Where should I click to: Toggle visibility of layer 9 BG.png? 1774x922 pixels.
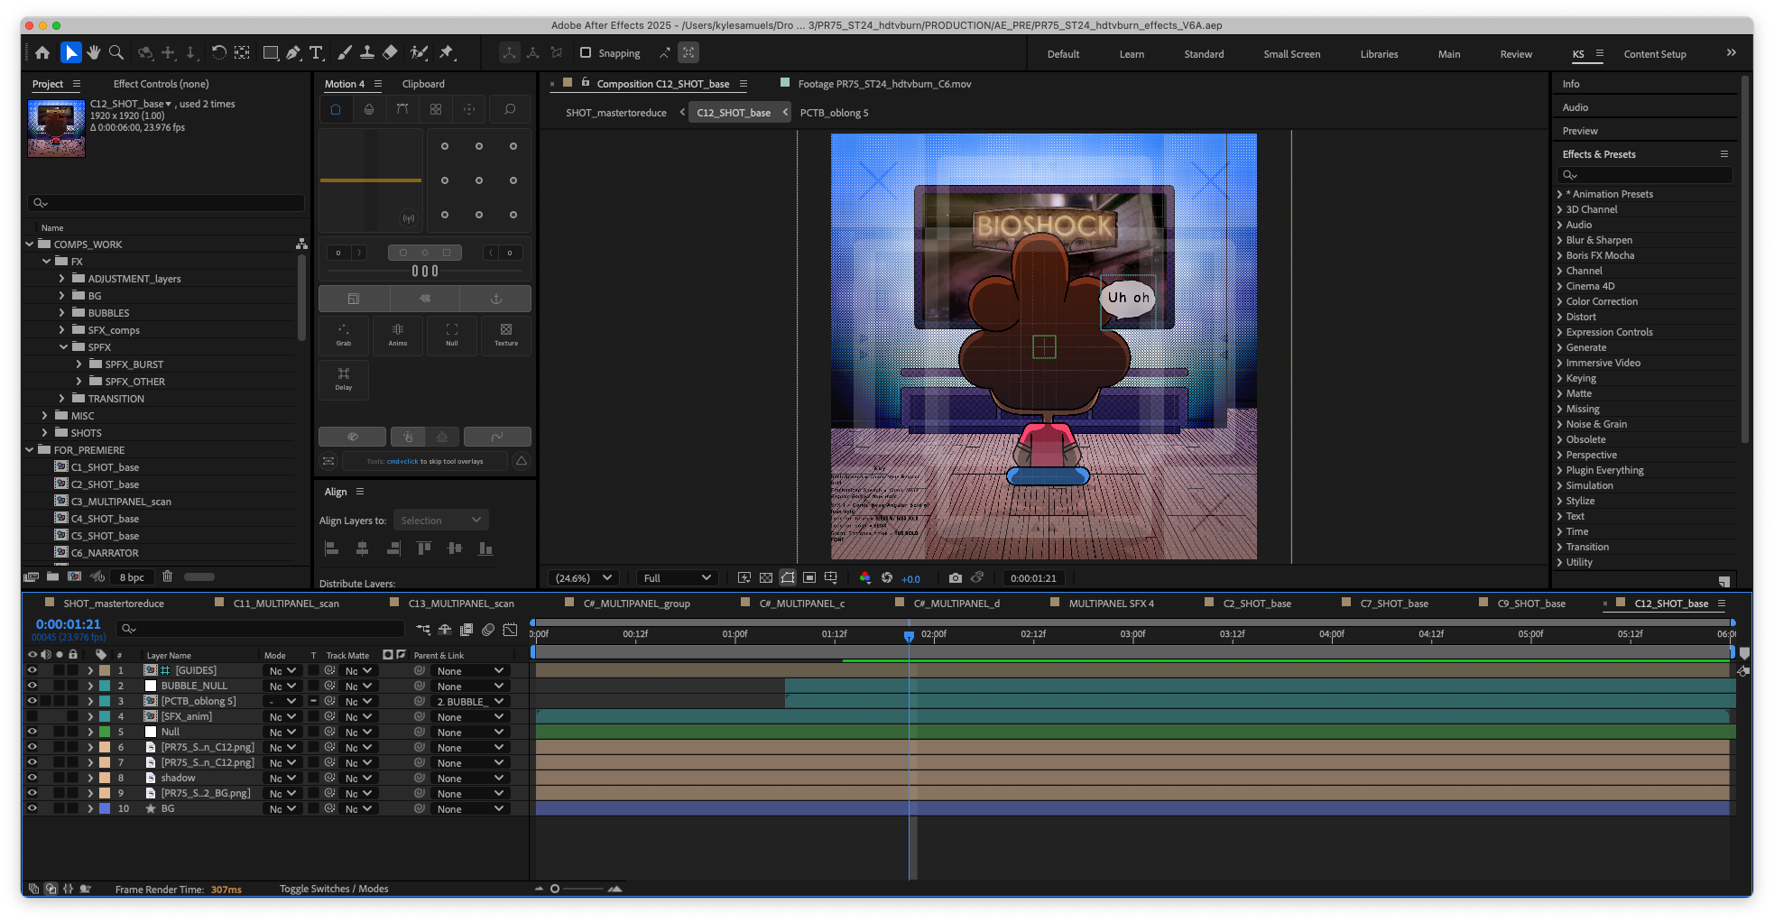(x=32, y=793)
